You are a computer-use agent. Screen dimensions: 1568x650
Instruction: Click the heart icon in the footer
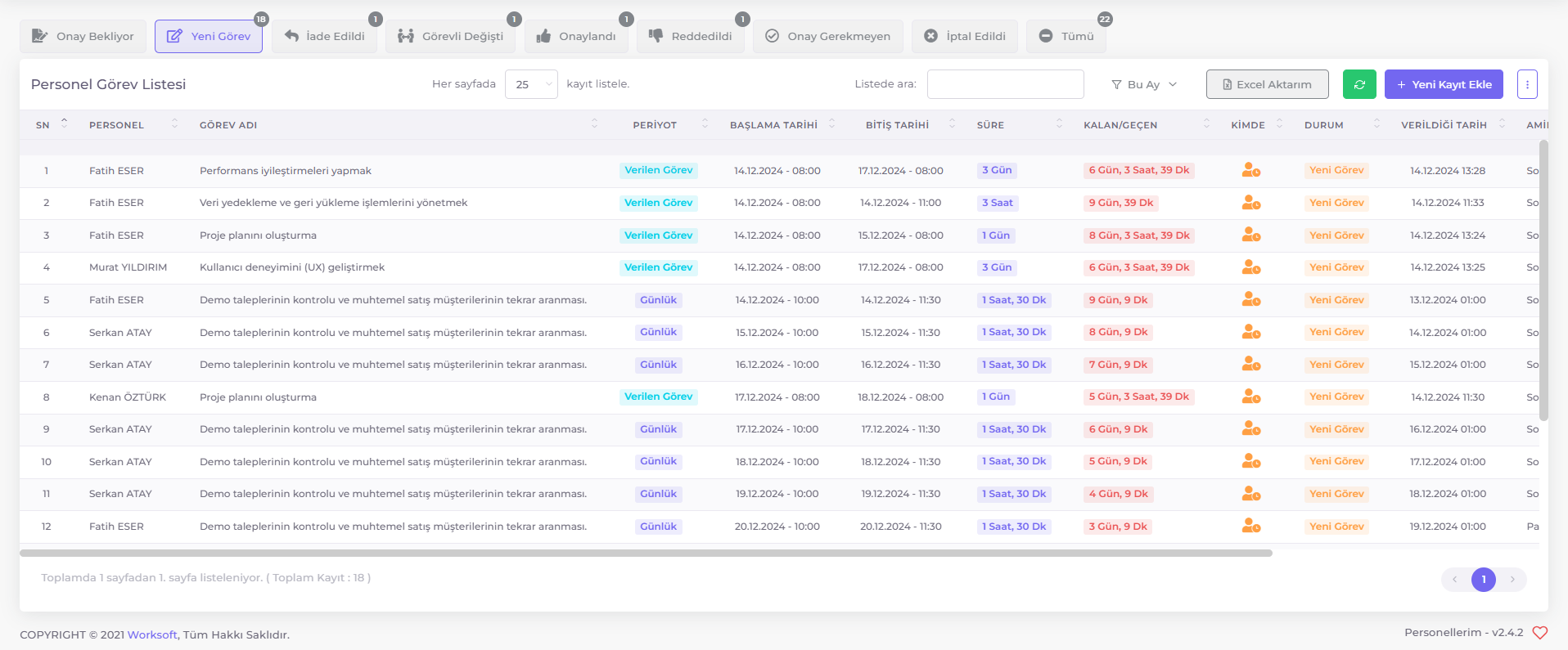1539,633
